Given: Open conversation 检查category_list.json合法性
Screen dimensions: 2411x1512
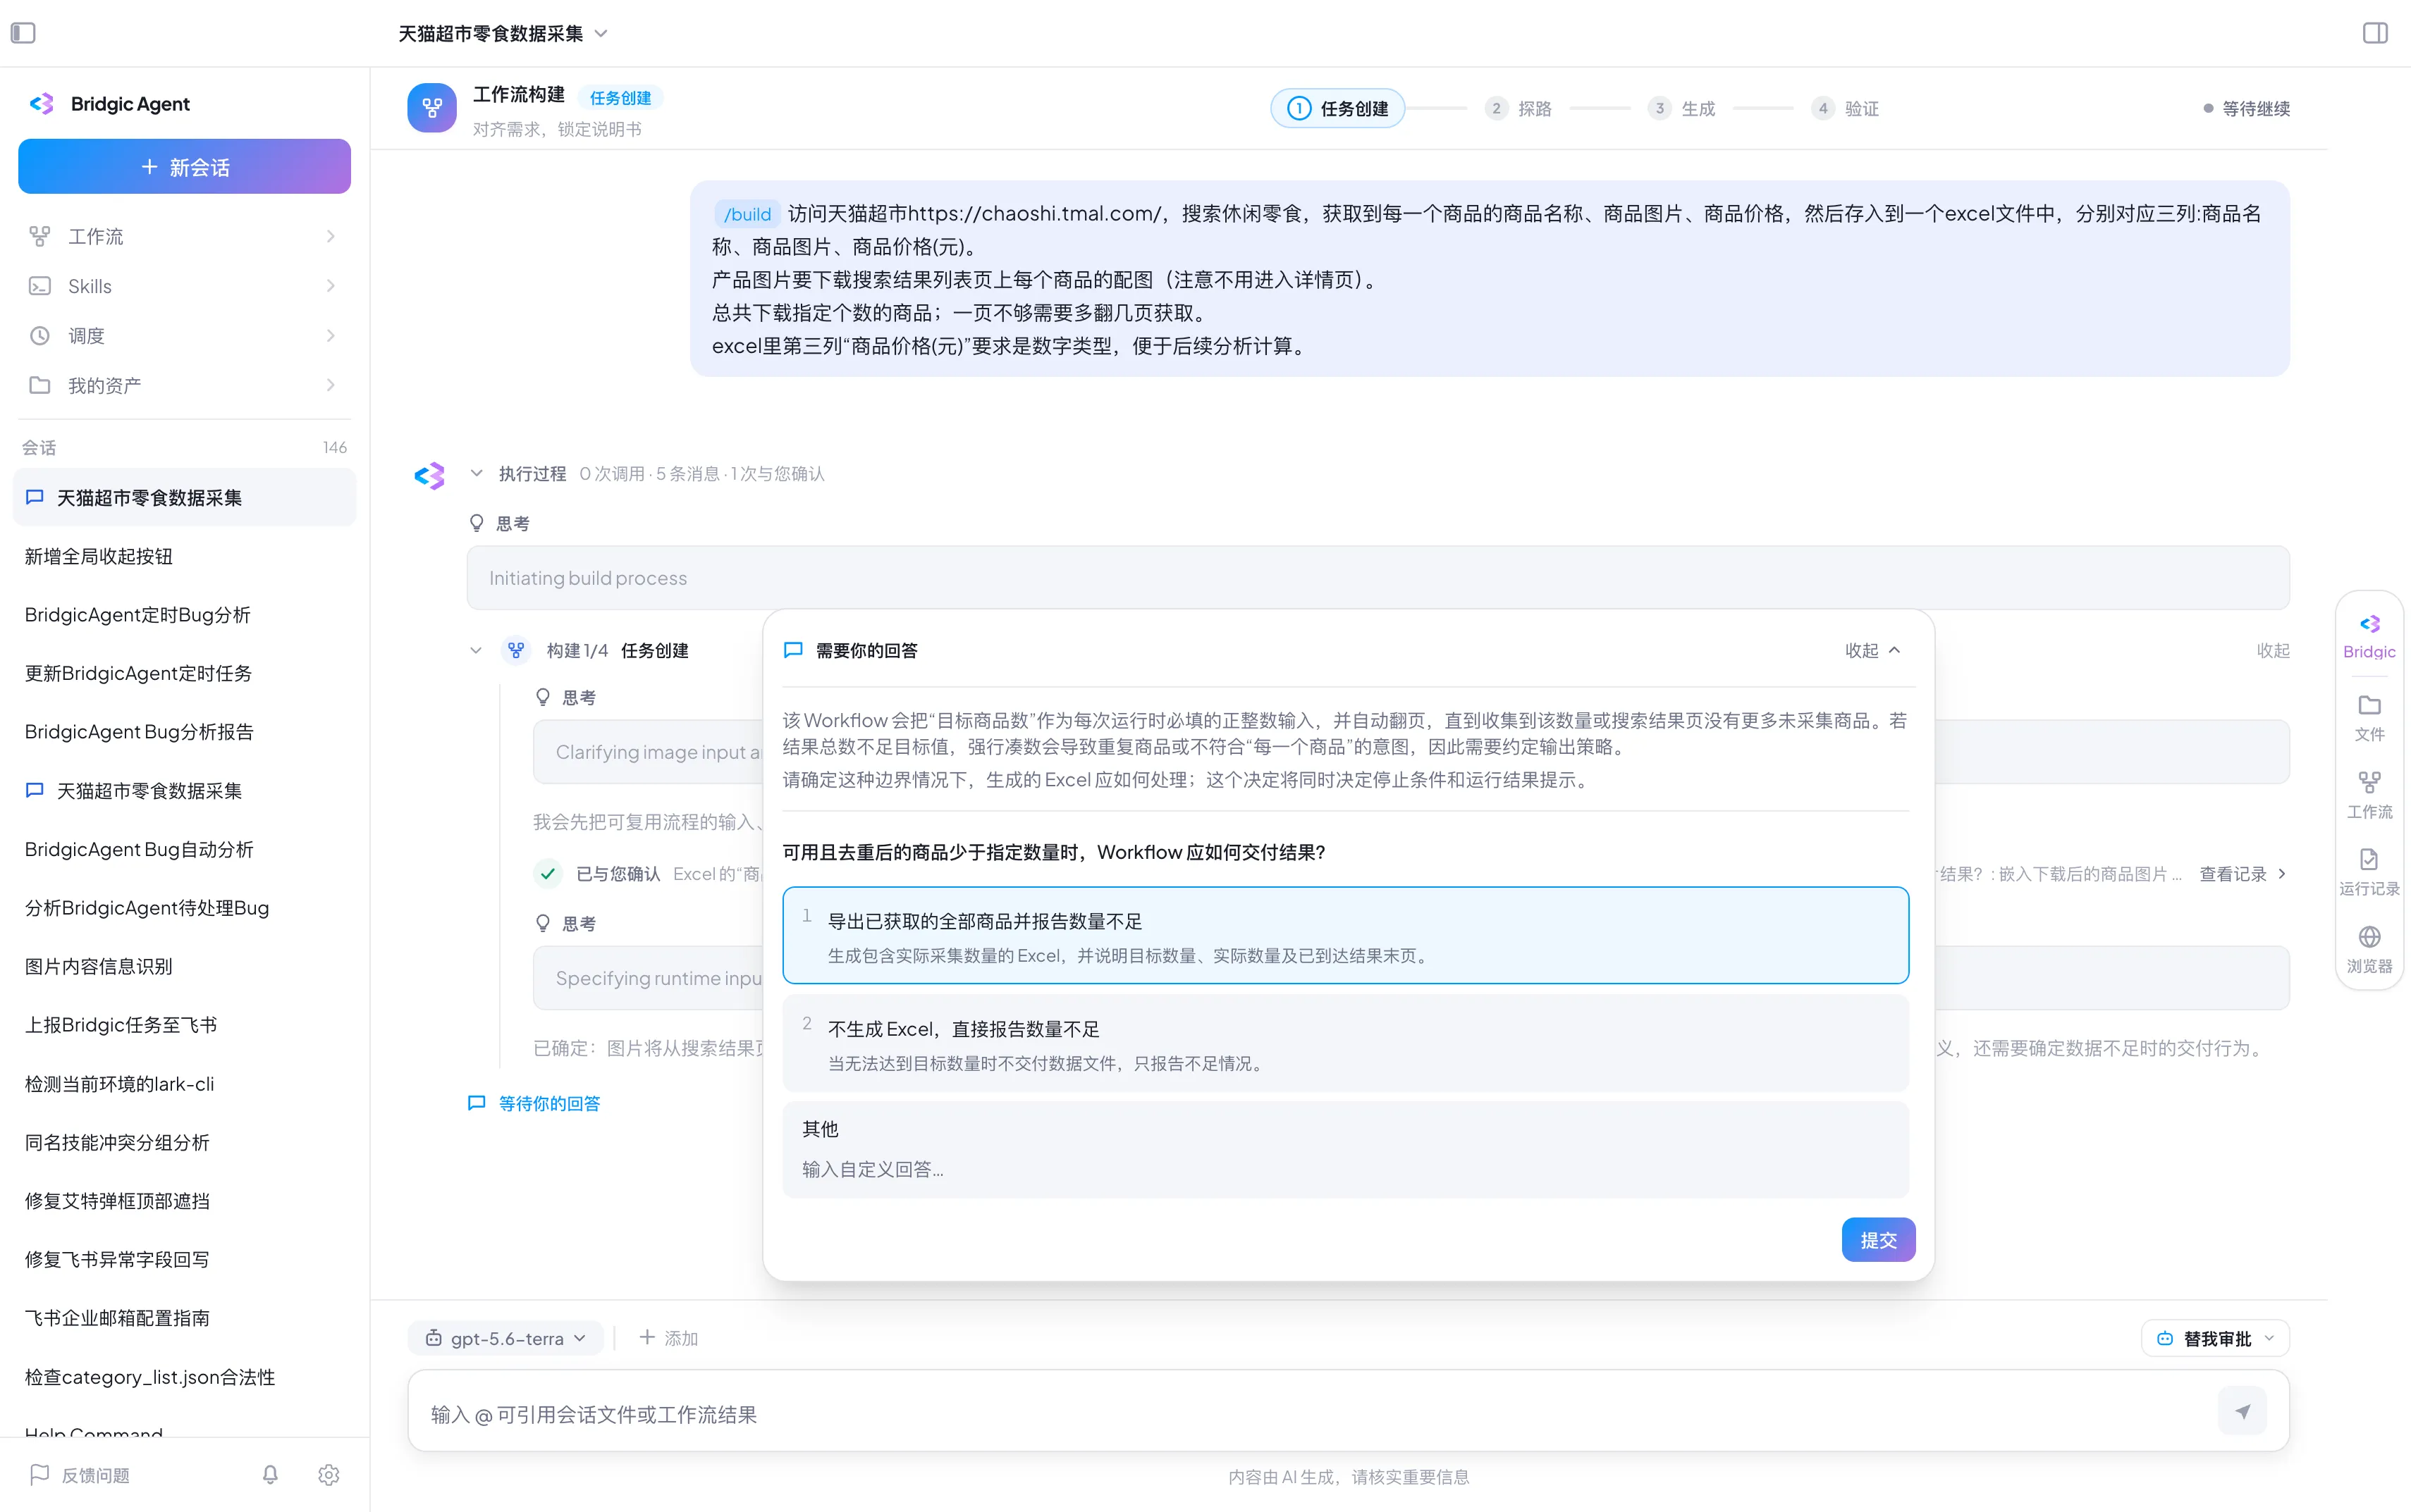Looking at the screenshot, I should [184, 1376].
